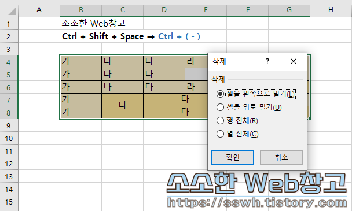The height and width of the screenshot is (211, 352).
Task: Select row 12 header
Action: [9, 164]
